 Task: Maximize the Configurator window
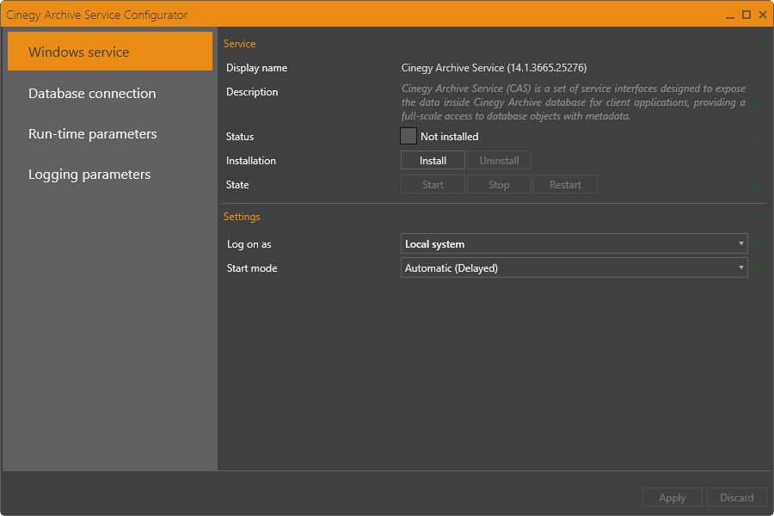pyautogui.click(x=746, y=15)
